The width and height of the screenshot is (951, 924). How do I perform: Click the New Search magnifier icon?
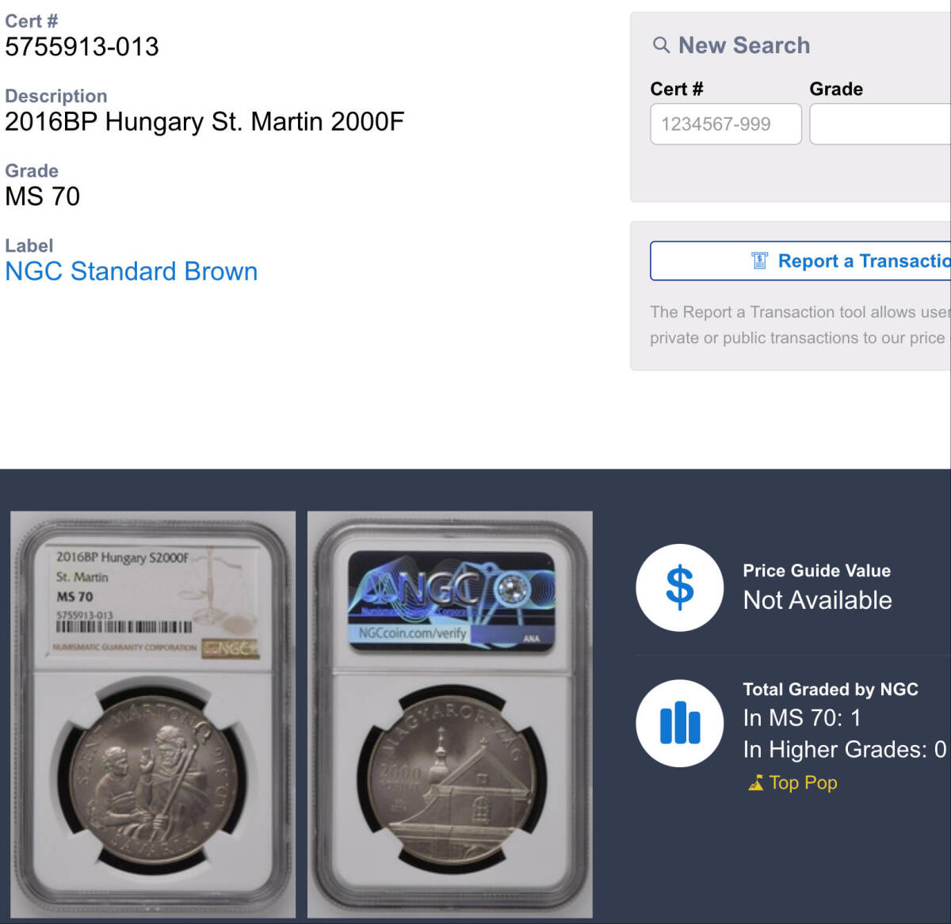click(661, 45)
